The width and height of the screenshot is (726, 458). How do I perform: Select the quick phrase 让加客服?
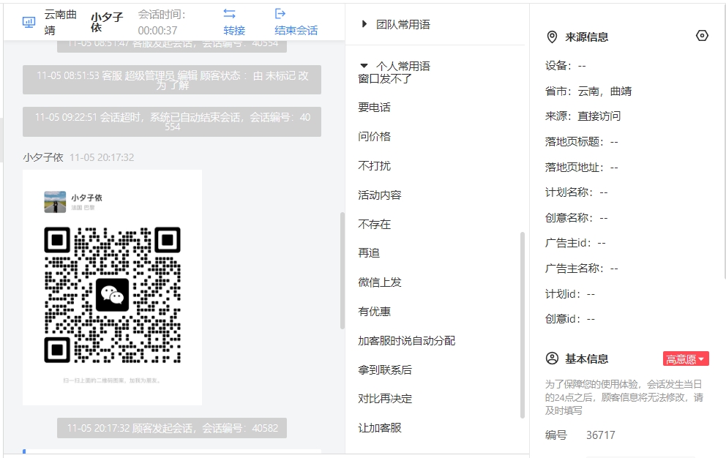[x=380, y=427]
